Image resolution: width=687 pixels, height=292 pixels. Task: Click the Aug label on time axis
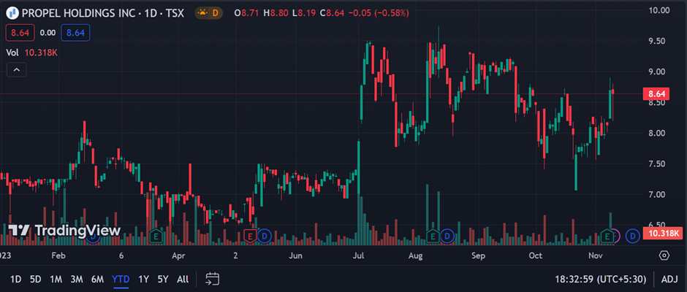point(416,255)
